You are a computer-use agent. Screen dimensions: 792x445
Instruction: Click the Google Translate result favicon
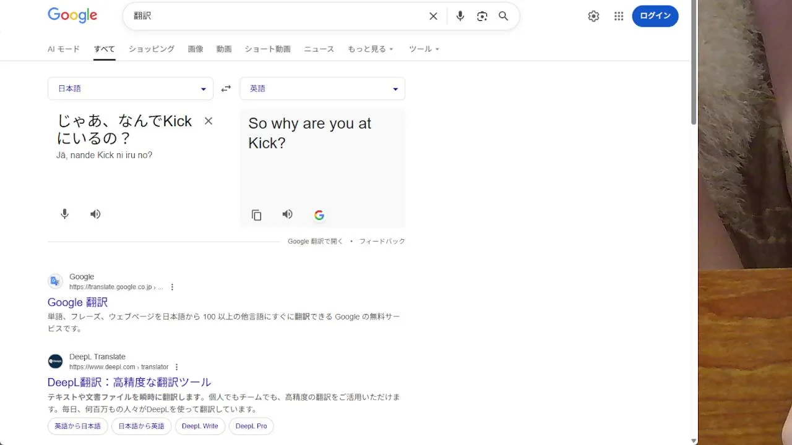[56, 281]
